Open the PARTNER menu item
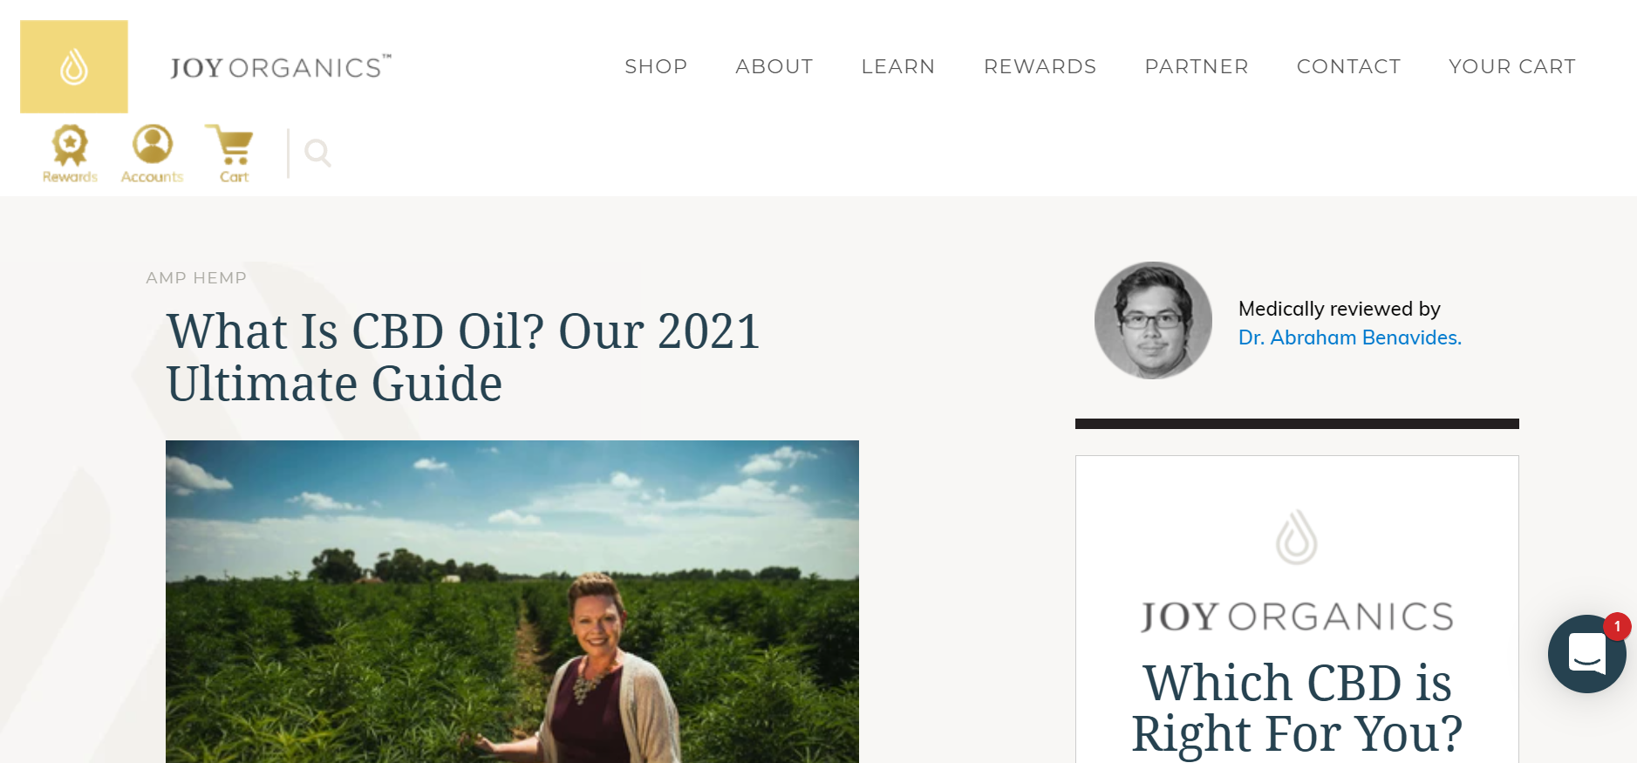Viewport: 1637px width, 763px height. 1197,66
